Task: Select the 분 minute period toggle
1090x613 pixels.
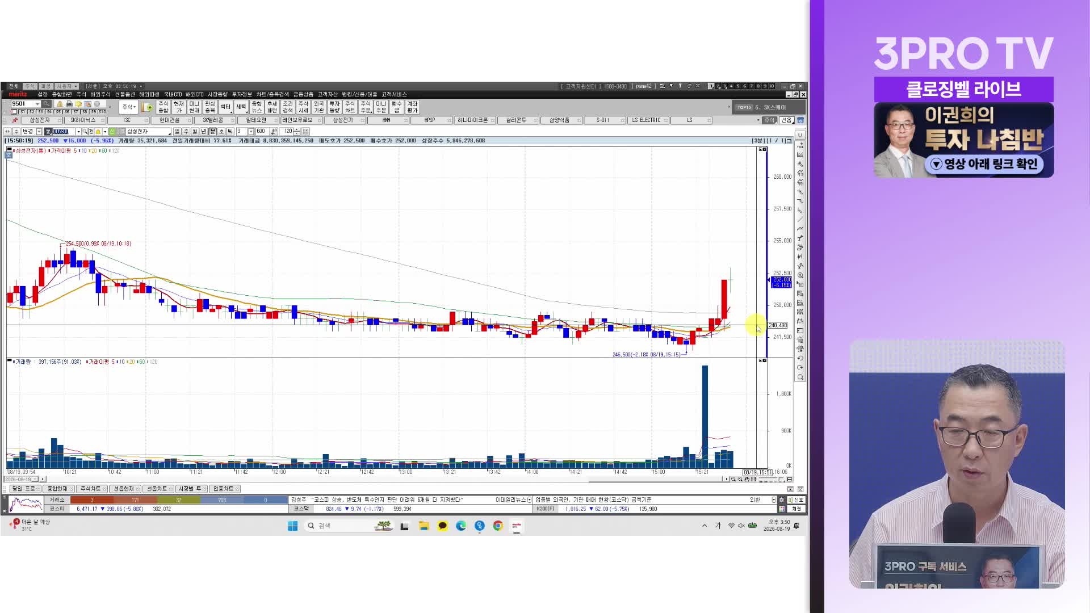Action: [x=213, y=132]
